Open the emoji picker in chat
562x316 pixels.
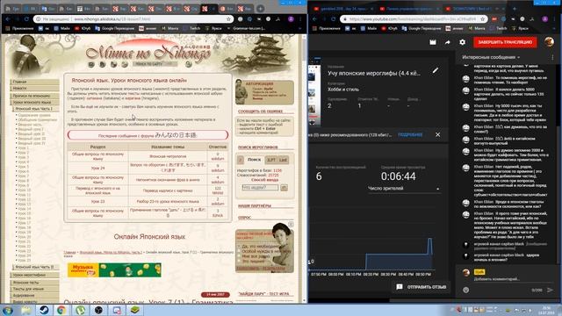pos(465,290)
